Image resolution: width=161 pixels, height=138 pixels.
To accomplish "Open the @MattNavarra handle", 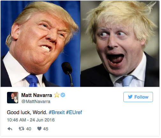I will coord(36,101).
